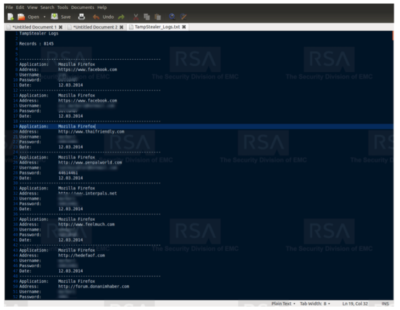Open the Search menu
This screenshot has width=400, height=310.
coord(47,7)
